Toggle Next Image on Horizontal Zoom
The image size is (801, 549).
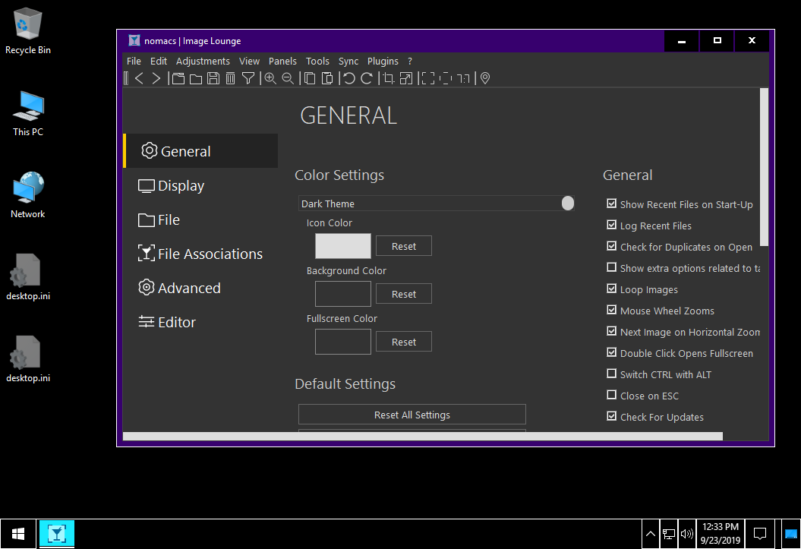point(611,331)
